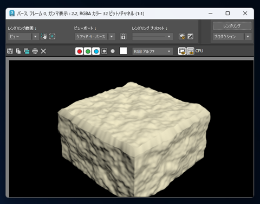Viewport: 260px width, 204px height.
Task: Maximize the rendered frame window
Action: (x=227, y=13)
